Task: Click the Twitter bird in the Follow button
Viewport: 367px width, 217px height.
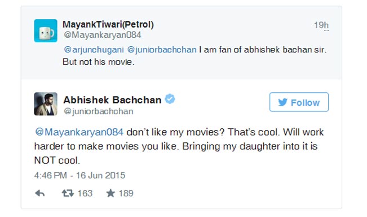Action: tap(283, 102)
